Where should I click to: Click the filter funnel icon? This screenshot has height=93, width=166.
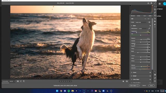[x=24, y=81]
